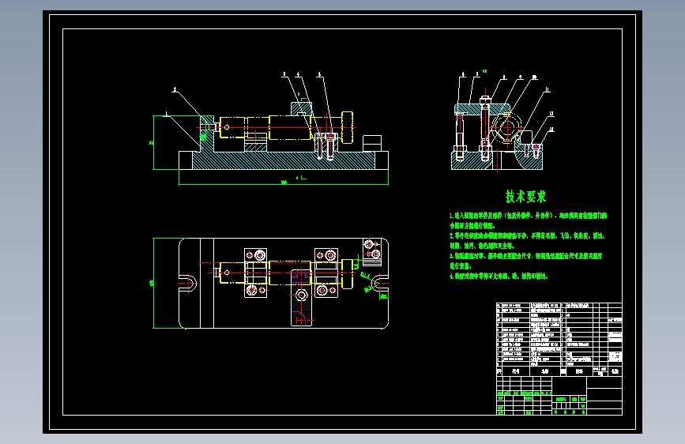This screenshot has height=444, width=685.
Task: Click the yellow knurled knob in front view
Action: click(348, 127)
